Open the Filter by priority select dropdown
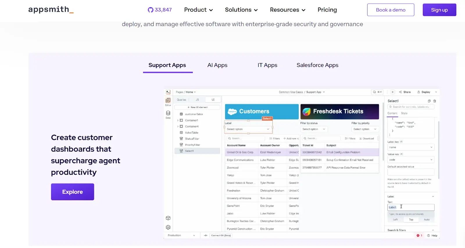 [x=365, y=129]
